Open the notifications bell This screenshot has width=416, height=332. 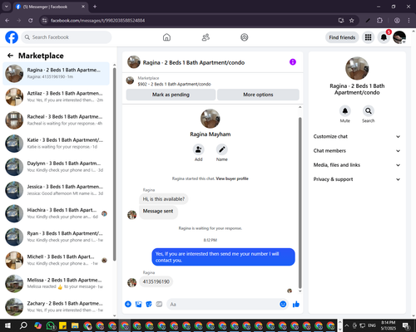click(x=384, y=37)
